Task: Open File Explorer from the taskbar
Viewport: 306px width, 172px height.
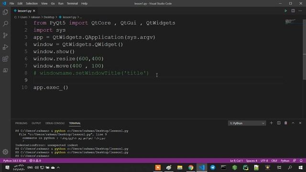Action: tap(180, 167)
